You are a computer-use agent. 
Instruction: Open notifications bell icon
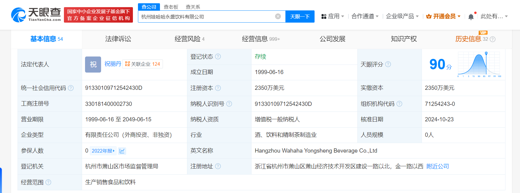tap(471, 17)
